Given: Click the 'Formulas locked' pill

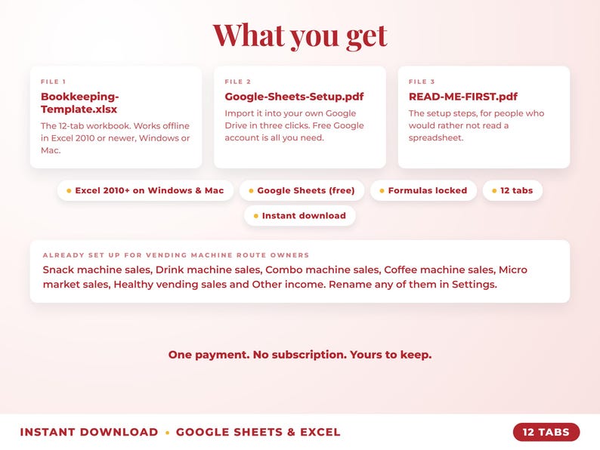Looking at the screenshot, I should pyautogui.click(x=424, y=190).
